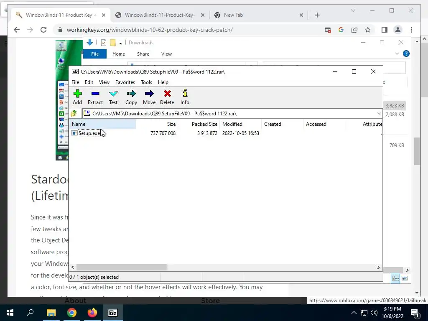Open Chrome tab search chevron
The height and width of the screenshot is (321, 428).
(353, 10)
